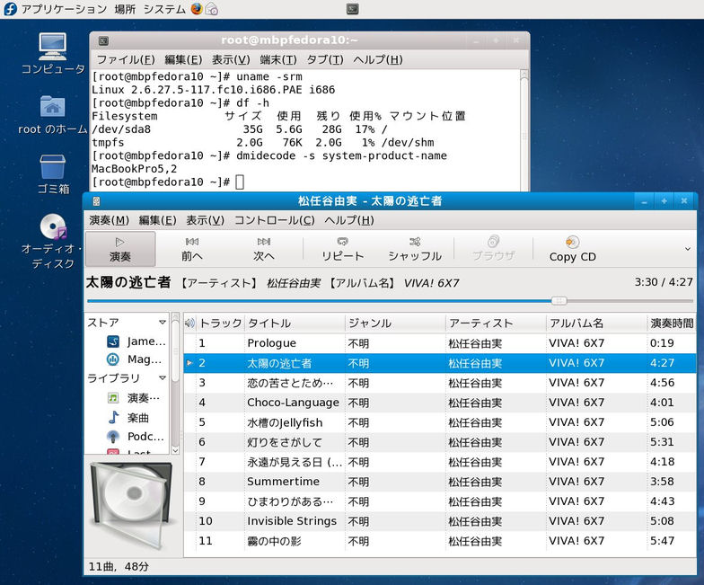Select the playing track 太陽の逃亡者 row
Image resolution: width=704 pixels, height=585 pixels.
440,363
